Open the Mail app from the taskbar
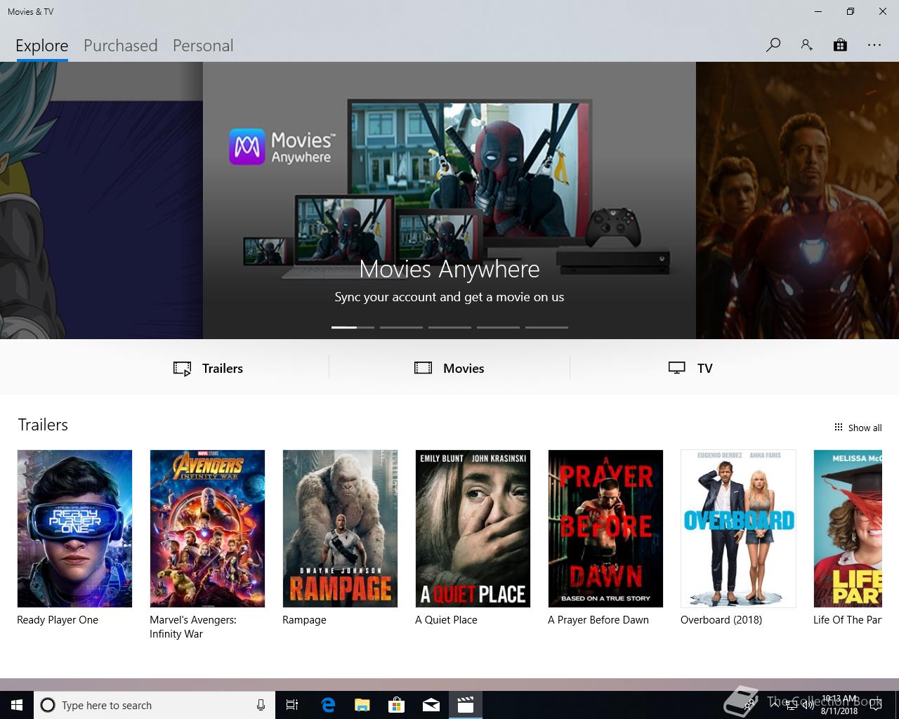 431,705
